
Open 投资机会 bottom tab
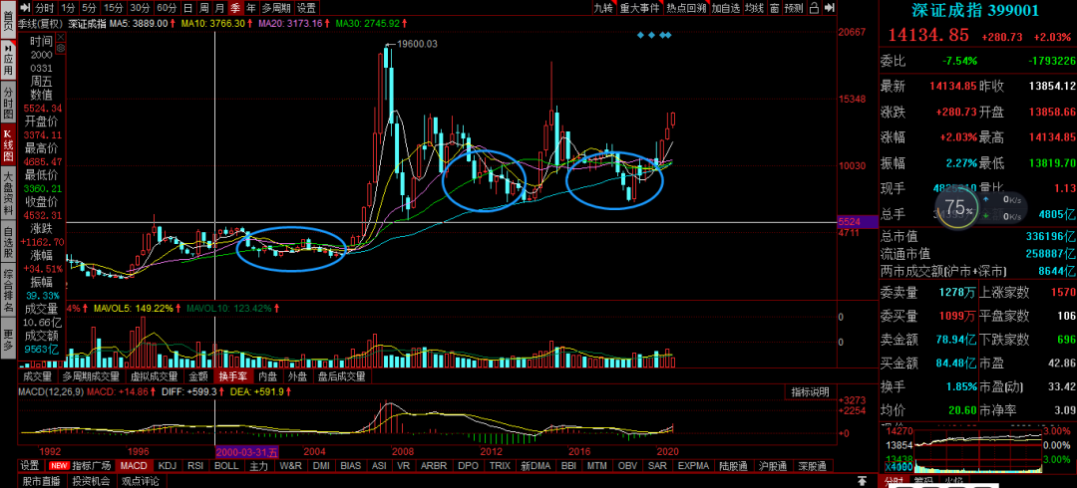pyautogui.click(x=91, y=480)
